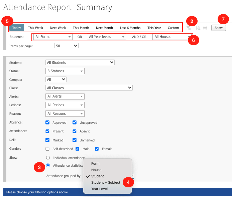Click the export report icon
The image size is (232, 197).
[198, 28]
